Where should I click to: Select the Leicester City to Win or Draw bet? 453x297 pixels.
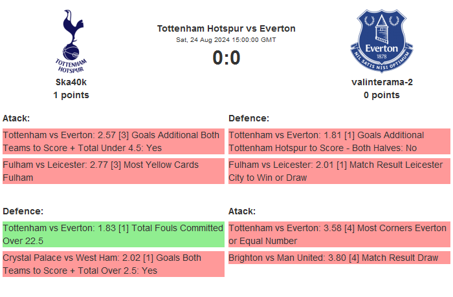(x=339, y=171)
